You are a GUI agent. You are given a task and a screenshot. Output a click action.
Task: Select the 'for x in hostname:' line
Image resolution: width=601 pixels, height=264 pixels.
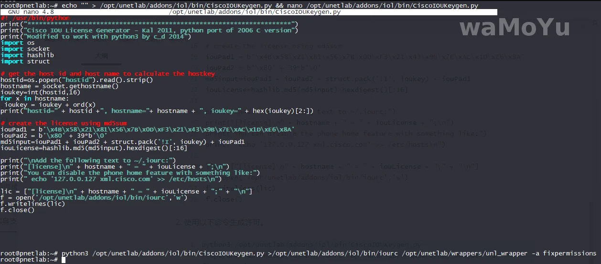tap(34, 99)
